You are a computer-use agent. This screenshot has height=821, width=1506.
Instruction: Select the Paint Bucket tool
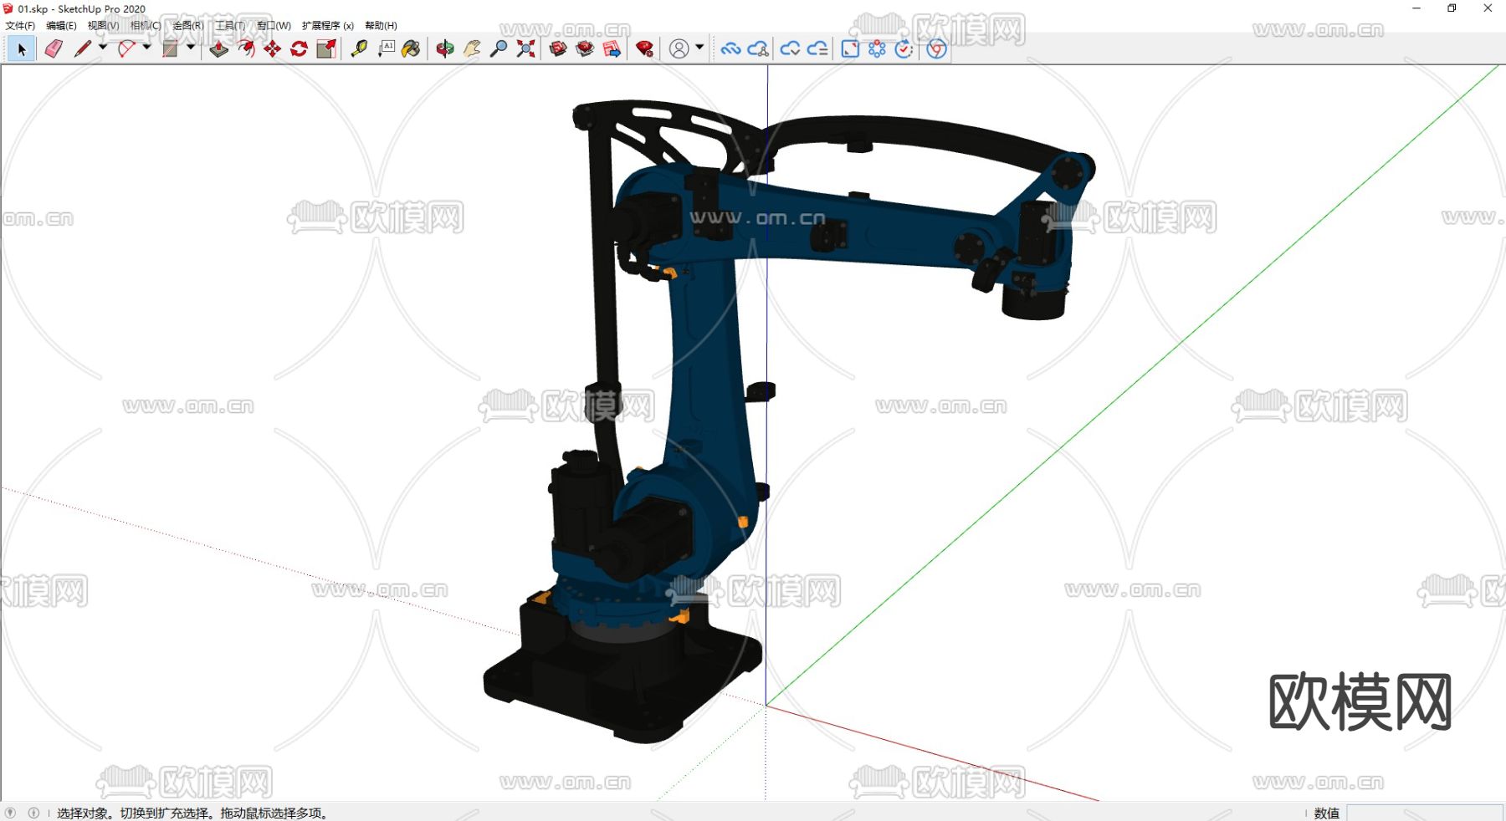click(411, 49)
